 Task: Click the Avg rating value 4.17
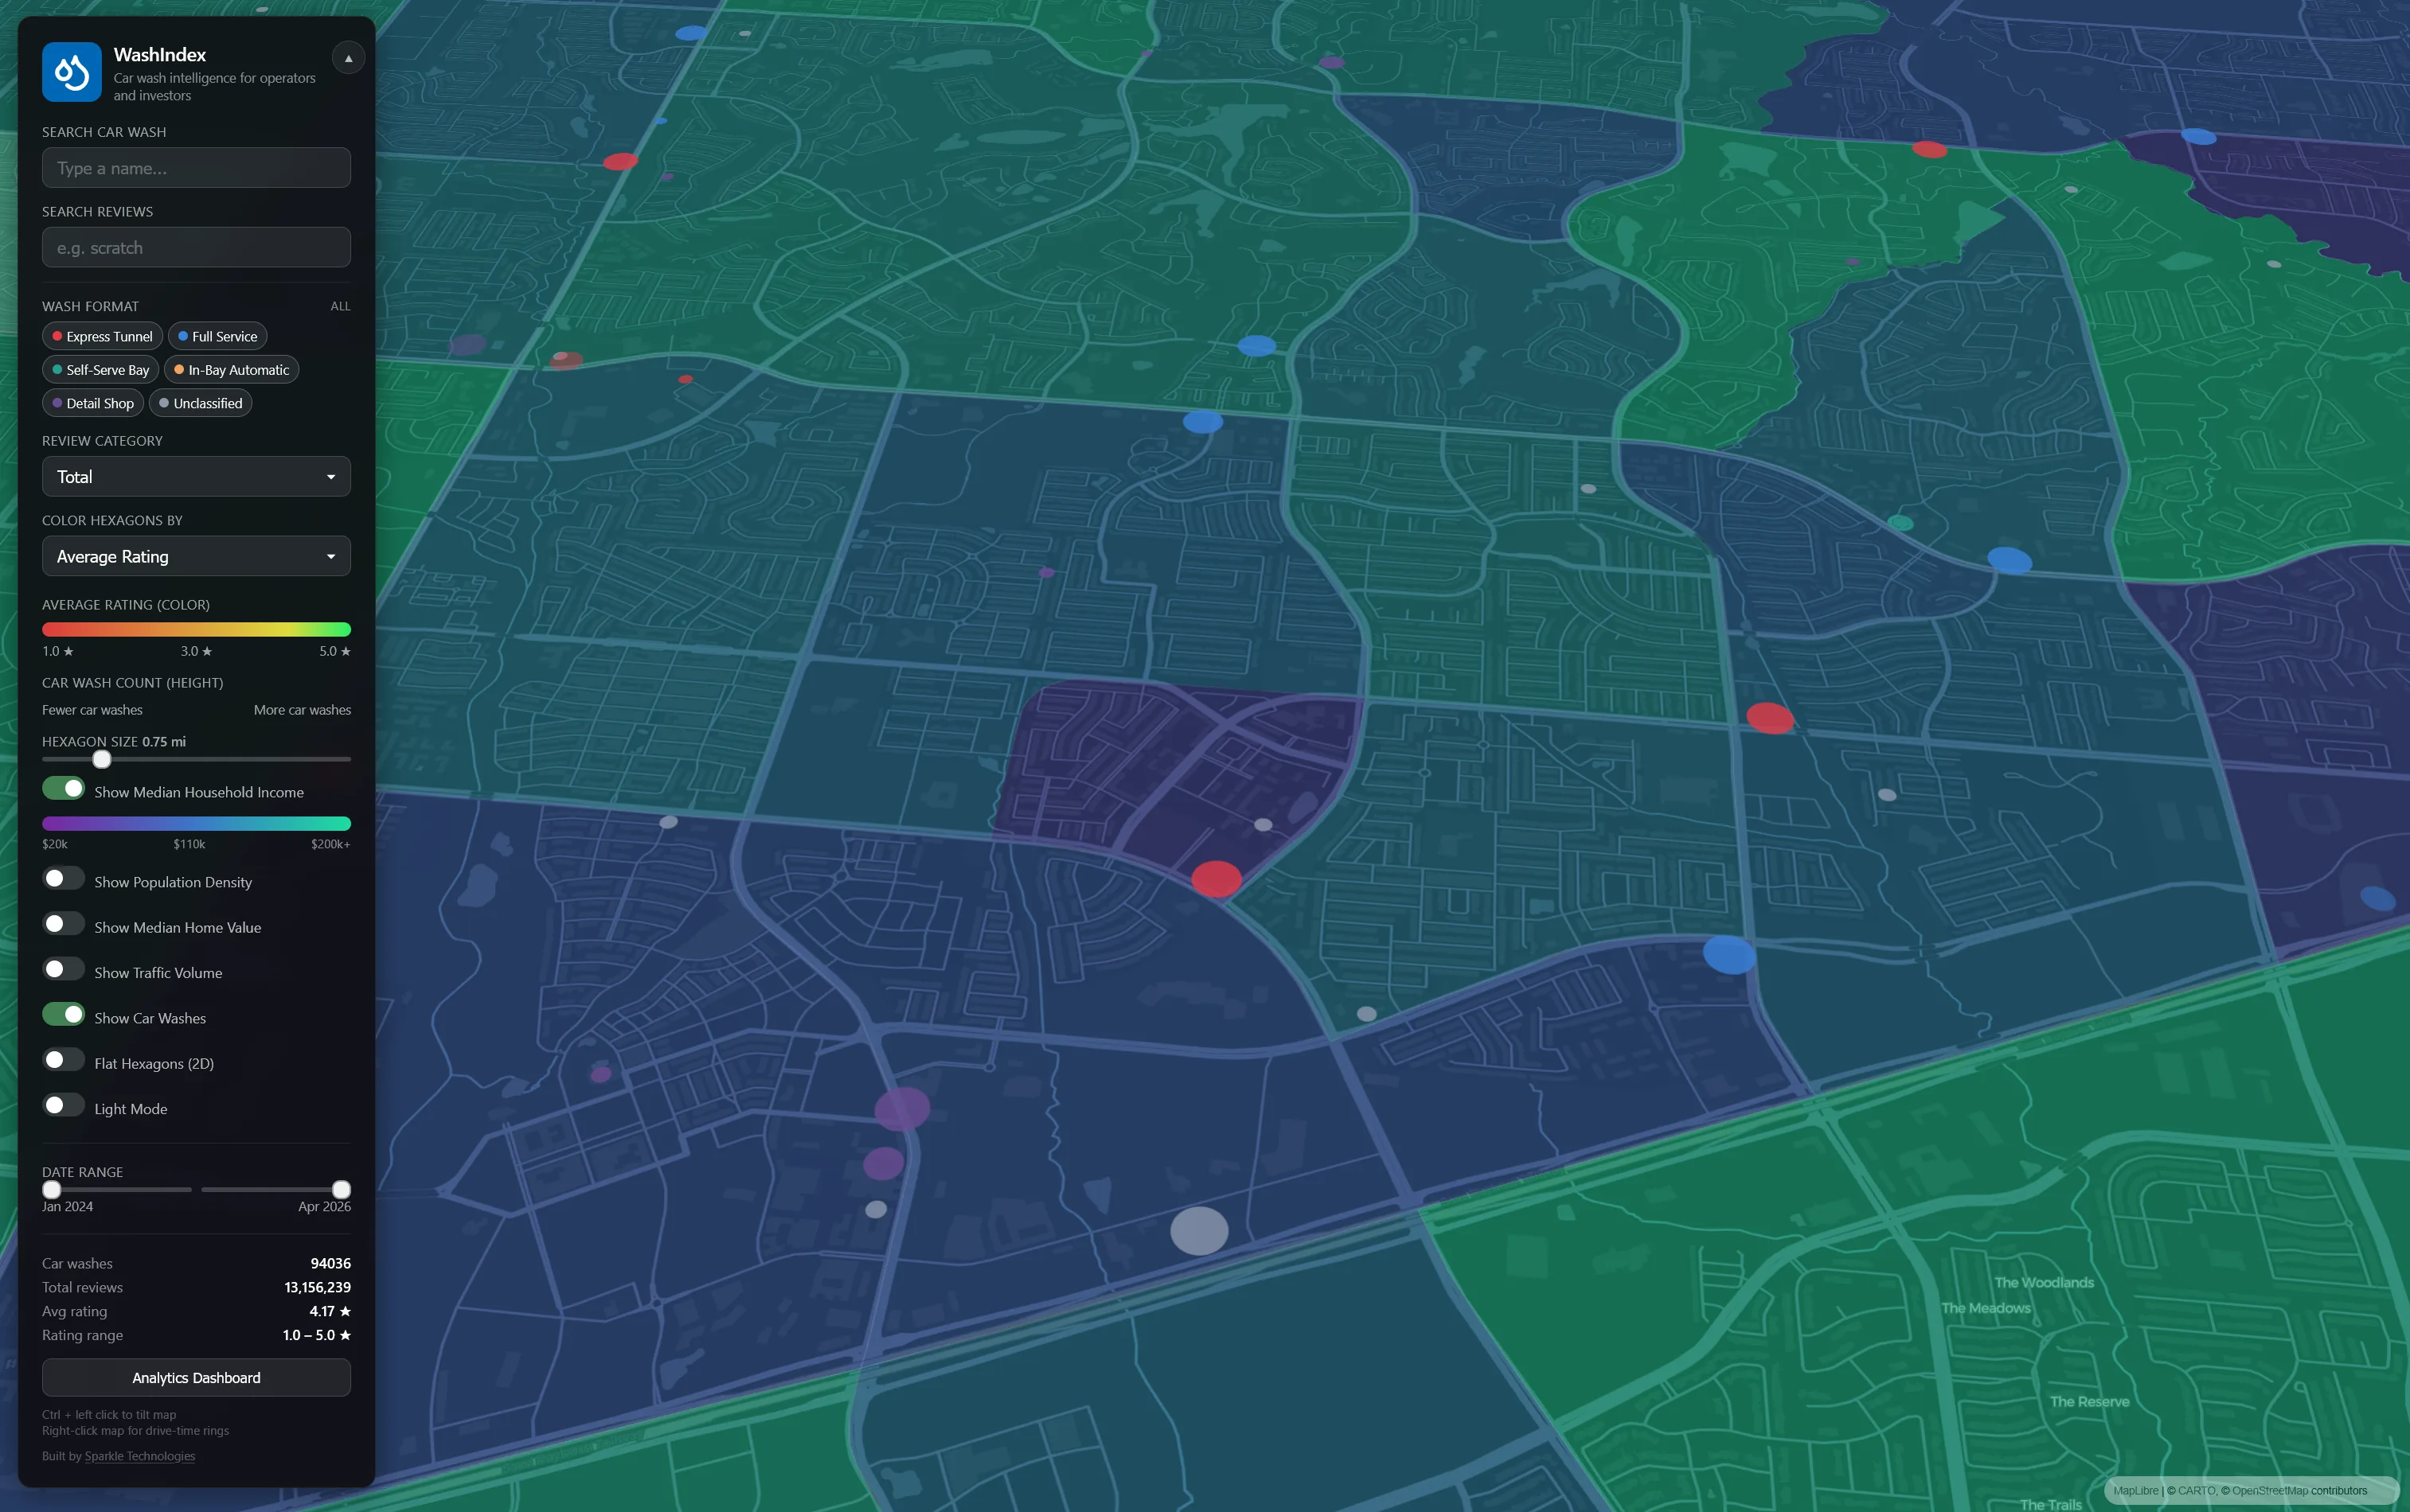(330, 1311)
